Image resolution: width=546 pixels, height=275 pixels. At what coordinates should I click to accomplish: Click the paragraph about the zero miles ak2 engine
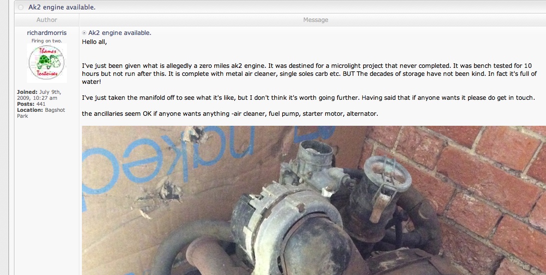tap(310, 73)
